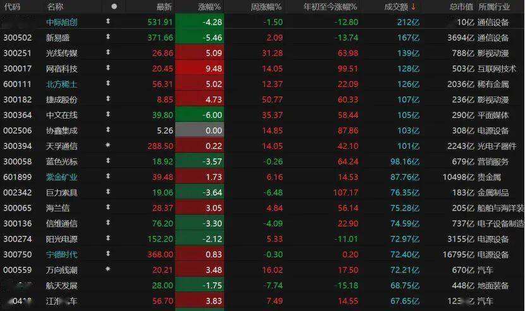This screenshot has height=311, width=525.
Task: Click the marker icon beside 新易盛
Action: [x=108, y=38]
